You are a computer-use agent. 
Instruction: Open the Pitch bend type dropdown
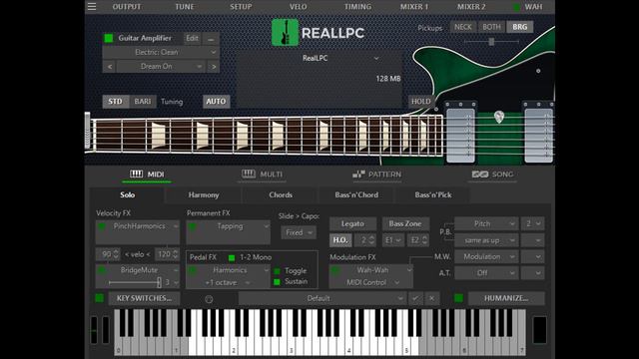[486, 223]
